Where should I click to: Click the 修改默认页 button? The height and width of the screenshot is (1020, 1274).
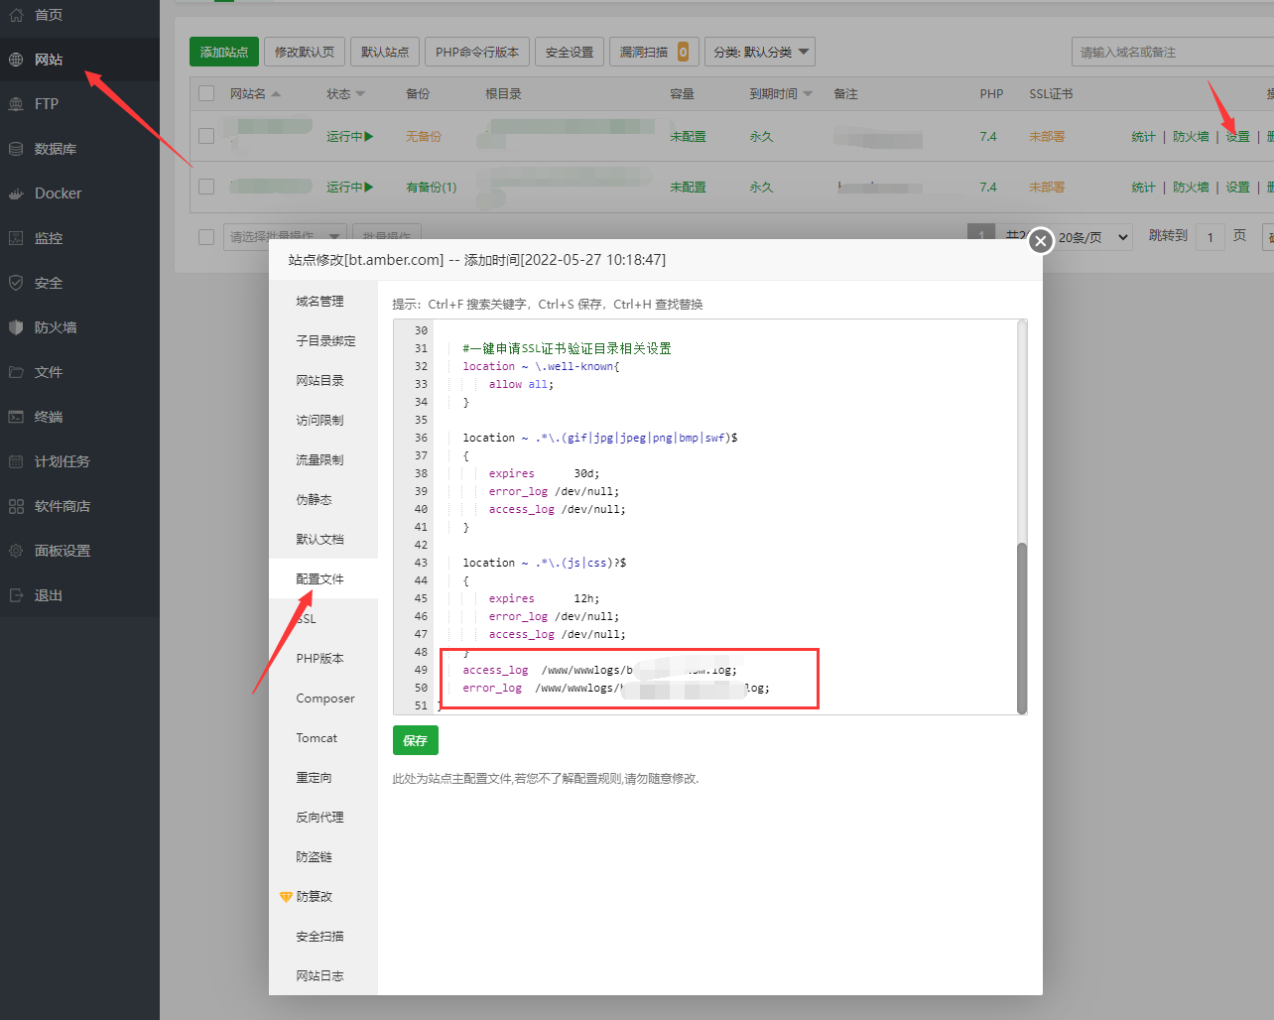(305, 52)
